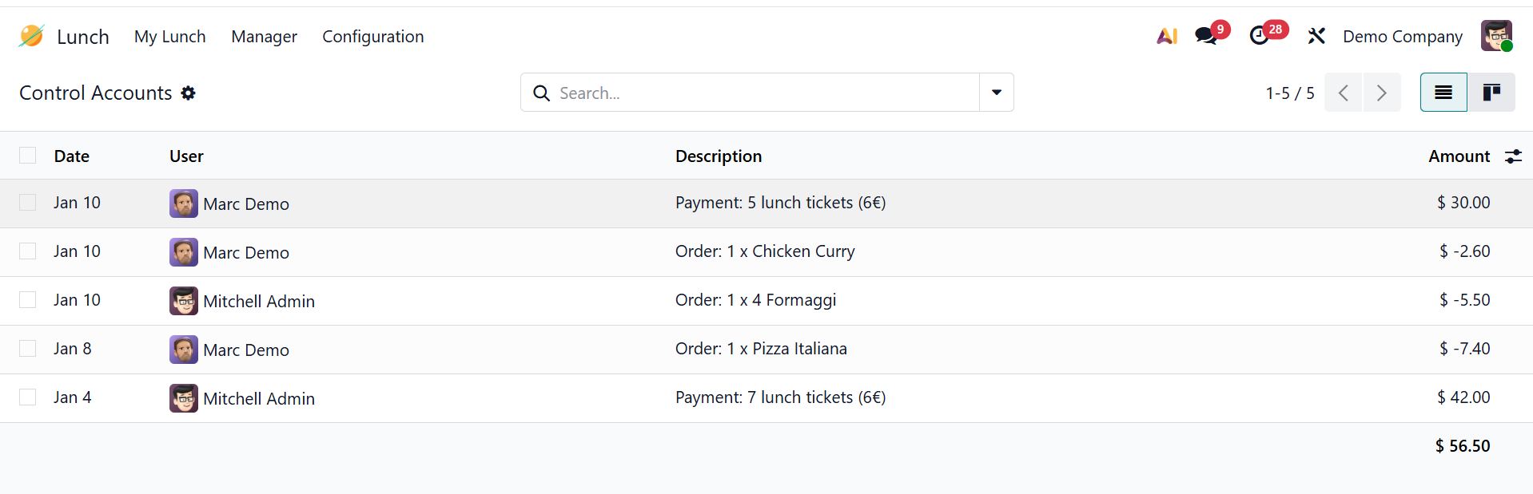Go to the next page of records
Screen dimensions: 1533x494
point(1382,93)
